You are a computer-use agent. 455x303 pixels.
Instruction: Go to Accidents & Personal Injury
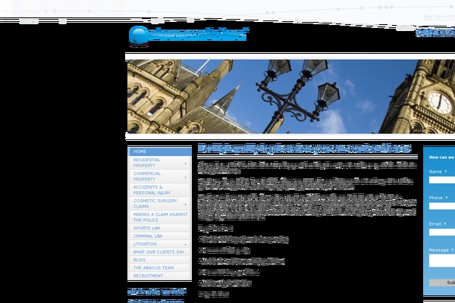point(159,190)
